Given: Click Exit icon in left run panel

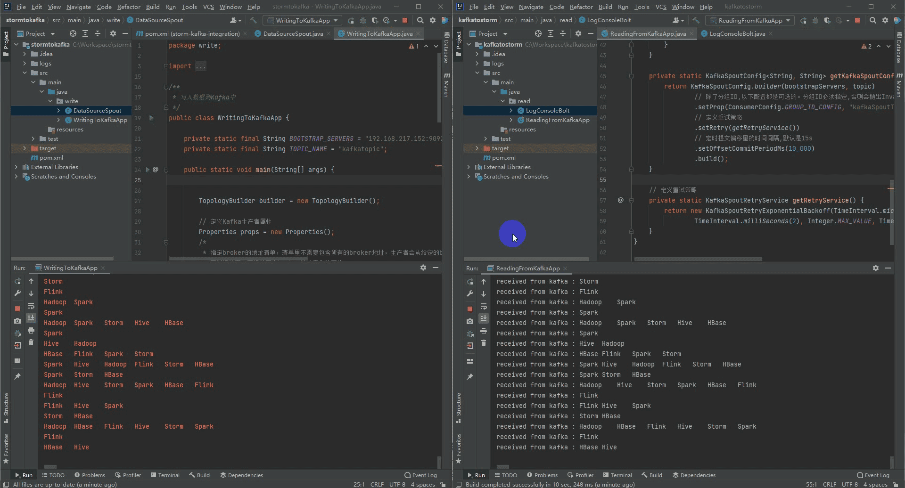Looking at the screenshot, I should click(x=17, y=345).
